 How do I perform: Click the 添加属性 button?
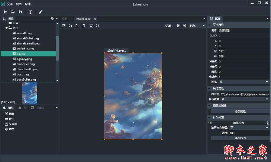point(240,111)
